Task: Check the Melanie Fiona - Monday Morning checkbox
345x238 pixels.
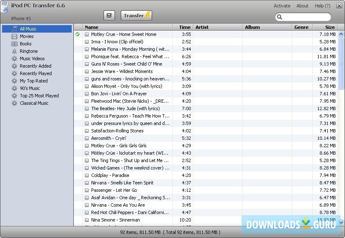Action: pyautogui.click(x=87, y=49)
